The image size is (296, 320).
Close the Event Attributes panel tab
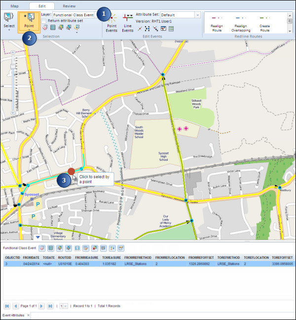tap(29, 315)
